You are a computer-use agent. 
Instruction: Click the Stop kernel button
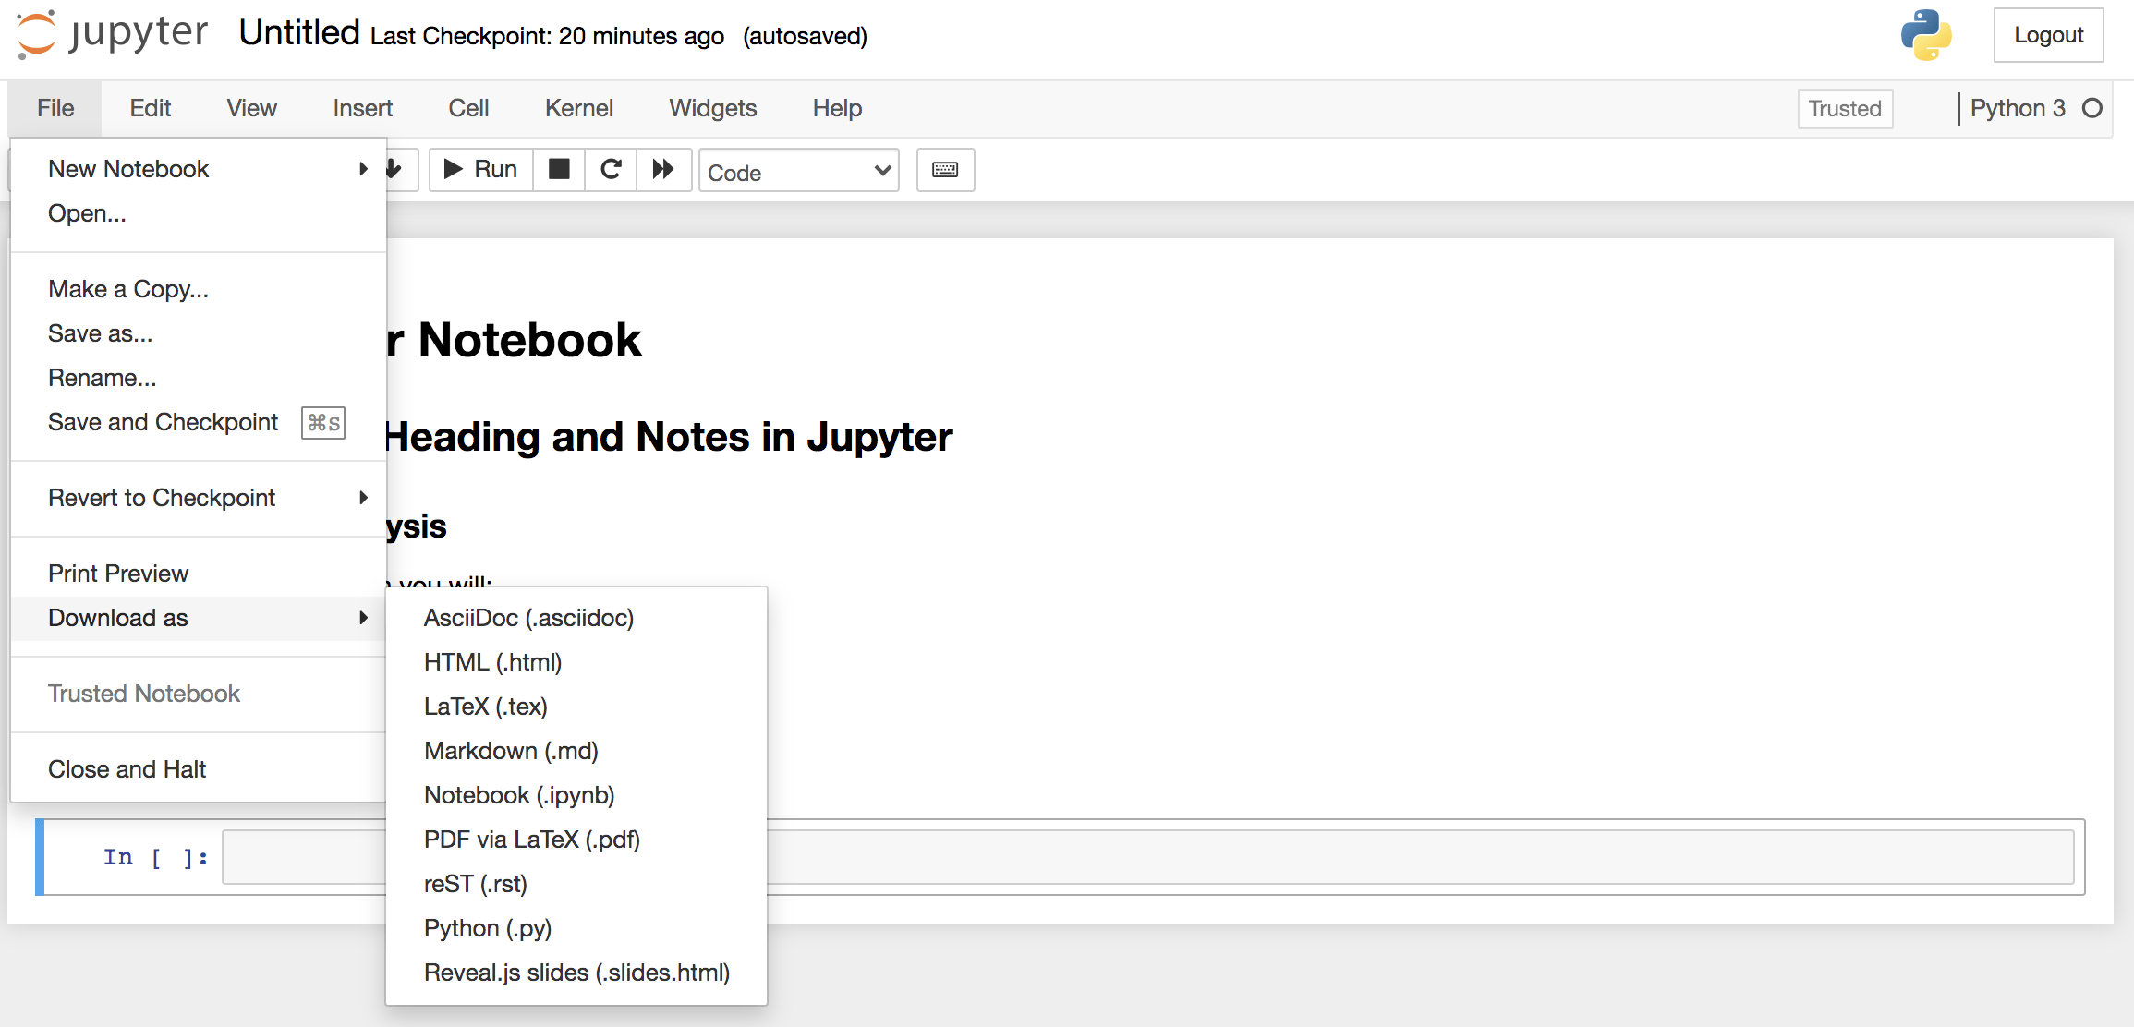click(x=558, y=170)
